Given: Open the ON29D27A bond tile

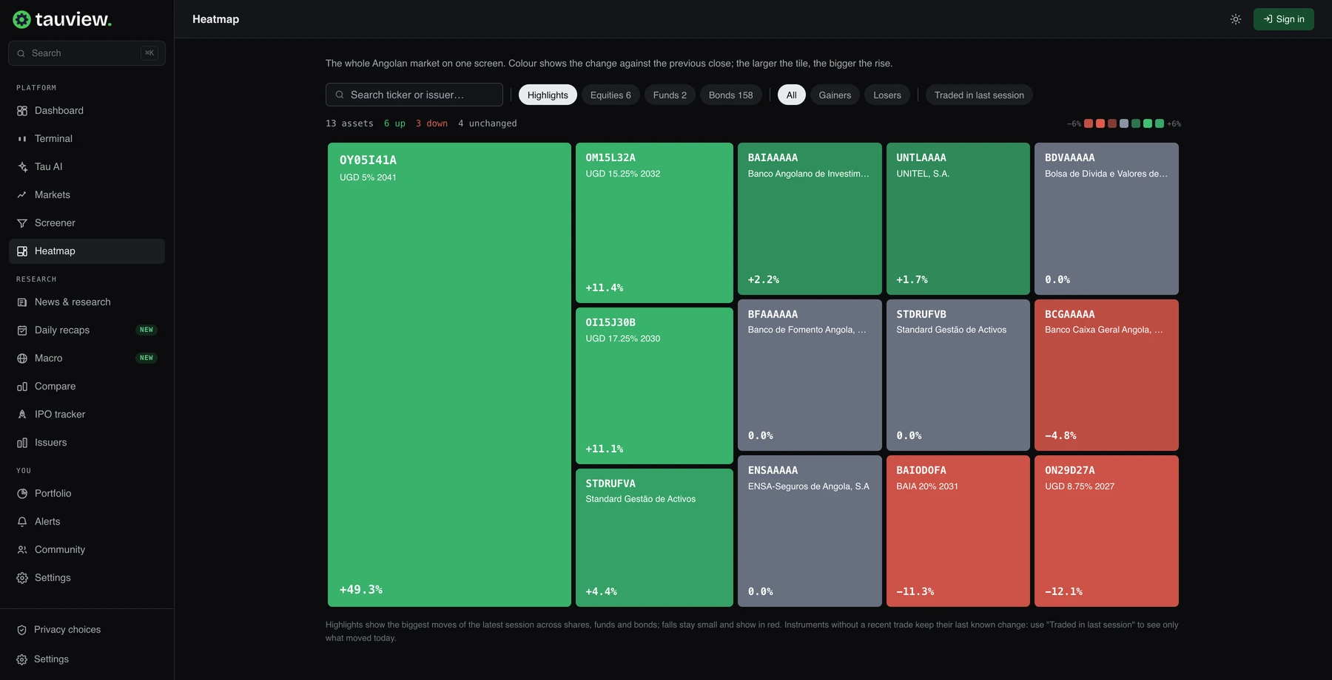Looking at the screenshot, I should click(1106, 531).
